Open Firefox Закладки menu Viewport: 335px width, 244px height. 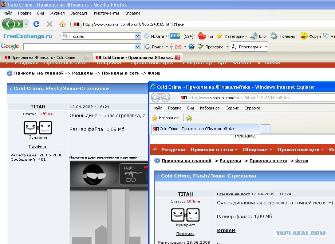pos(79,13)
